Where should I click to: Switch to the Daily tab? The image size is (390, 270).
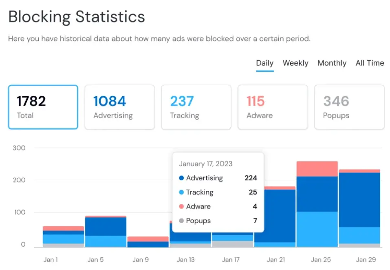(x=264, y=63)
